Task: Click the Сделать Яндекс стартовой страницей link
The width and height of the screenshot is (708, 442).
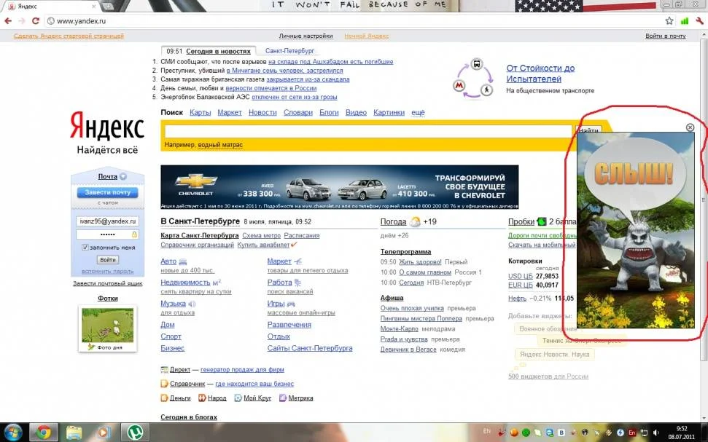Action: coord(69,36)
